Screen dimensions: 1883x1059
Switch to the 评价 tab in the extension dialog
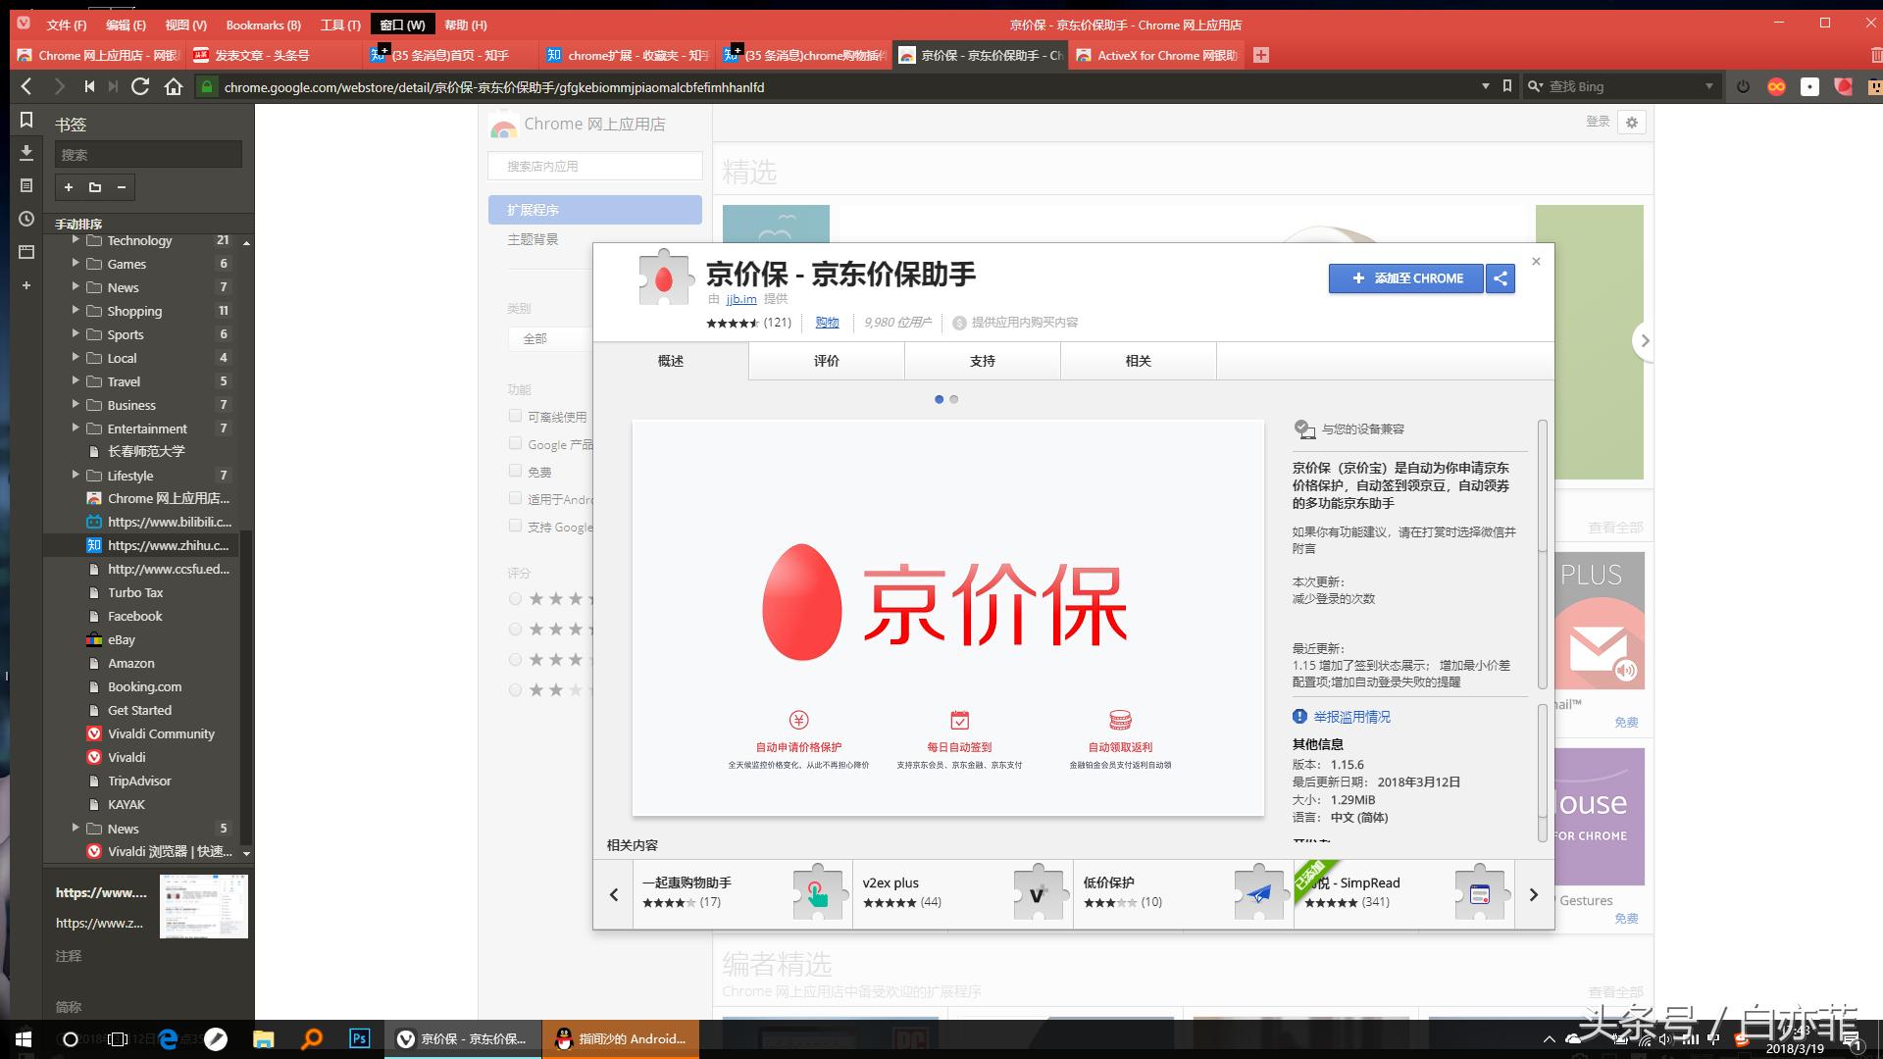click(x=825, y=361)
